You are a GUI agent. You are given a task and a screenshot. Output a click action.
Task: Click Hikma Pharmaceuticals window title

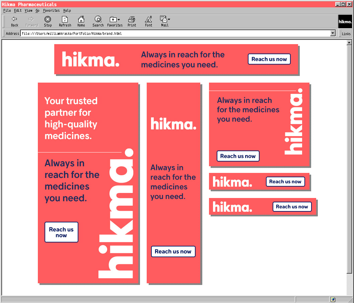29,4
